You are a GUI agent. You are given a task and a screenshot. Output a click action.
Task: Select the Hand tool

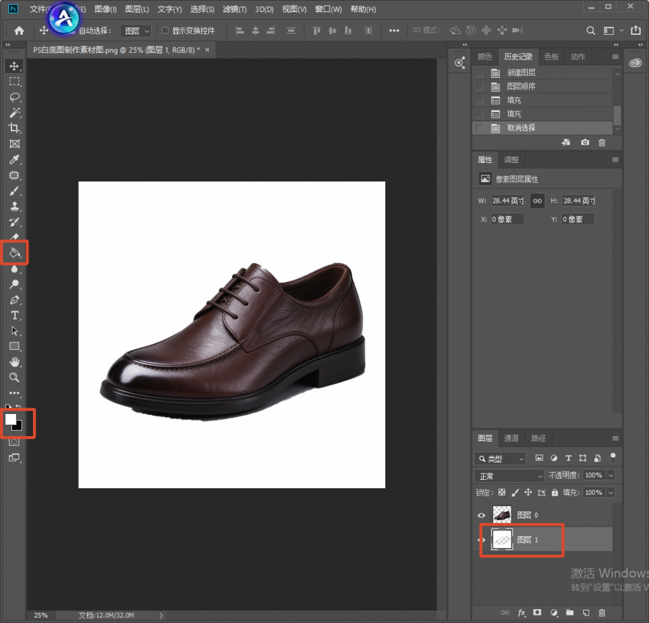click(x=15, y=363)
